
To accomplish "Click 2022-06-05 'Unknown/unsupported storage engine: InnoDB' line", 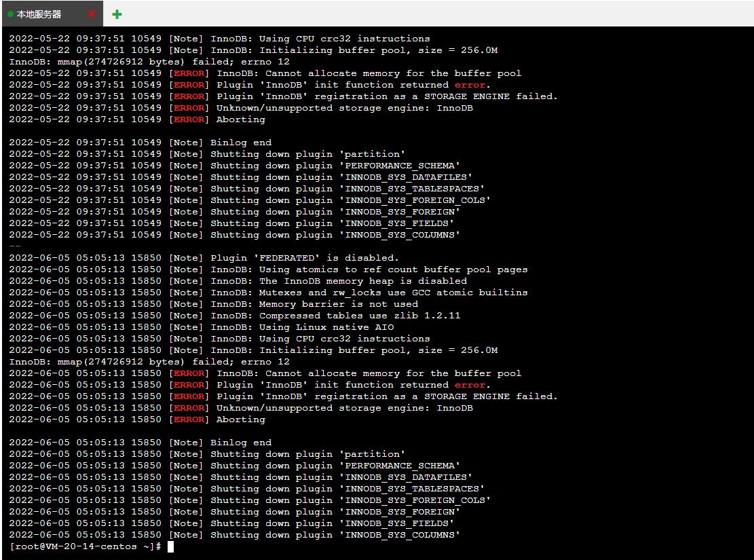I will 241,408.
